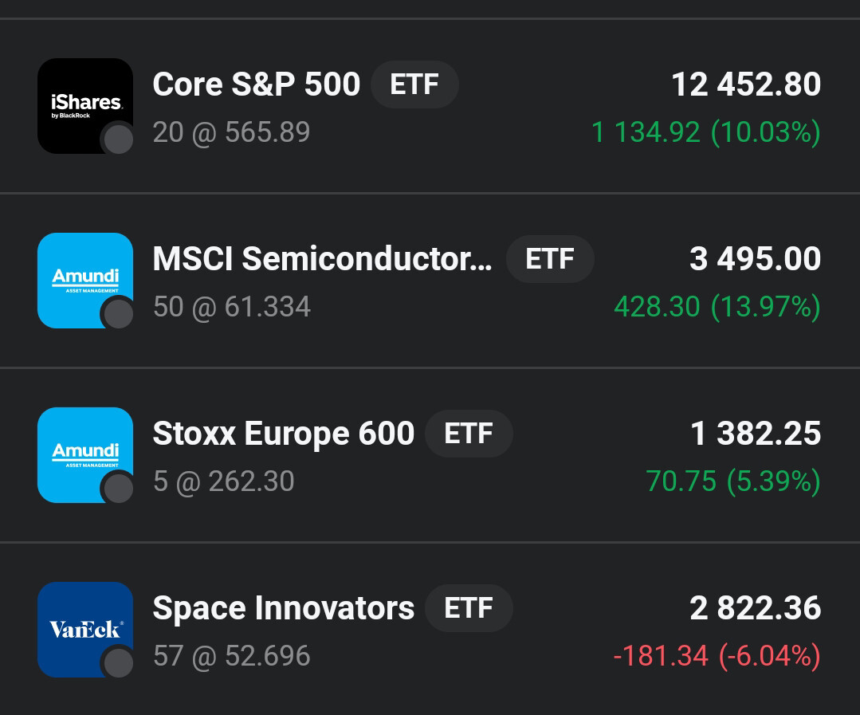
Task: Click gray dot on Stoxx Amundi logo
Action: point(119,489)
